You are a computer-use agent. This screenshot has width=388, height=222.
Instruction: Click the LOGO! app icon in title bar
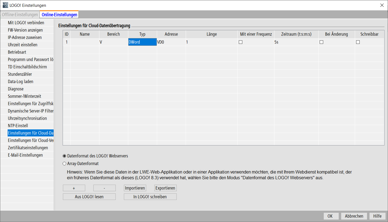point(5,5)
